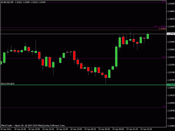
Task: Click the 1.34065 price scale value
Action: tap(171, 11)
